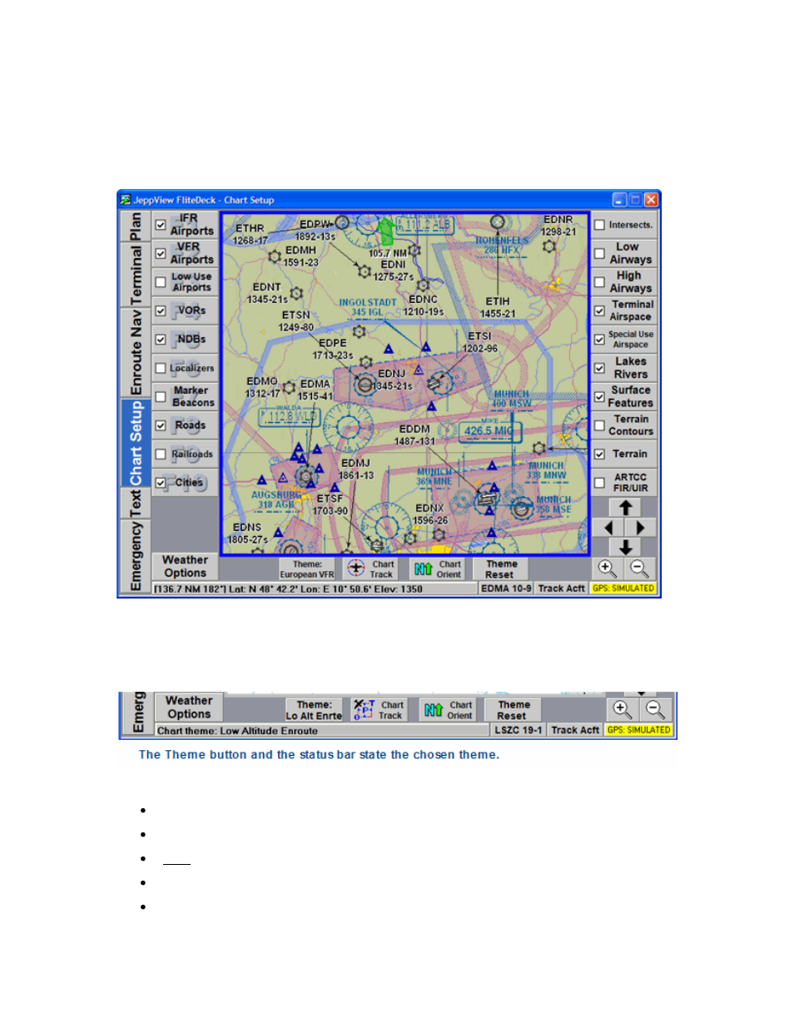Pan the chart left with the left arrow
The width and height of the screenshot is (794, 1028).
coord(608,528)
